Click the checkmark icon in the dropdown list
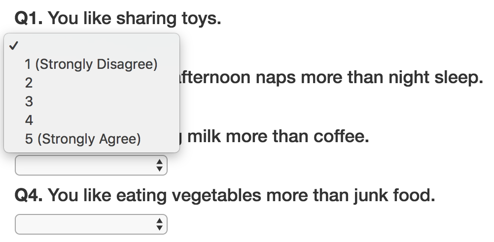The image size is (494, 242). (x=14, y=46)
